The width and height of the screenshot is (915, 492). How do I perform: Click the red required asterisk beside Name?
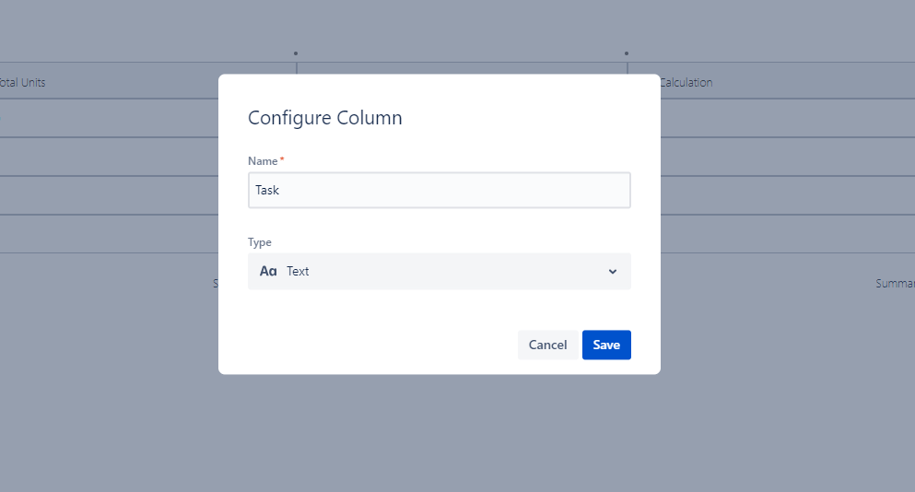(x=282, y=161)
